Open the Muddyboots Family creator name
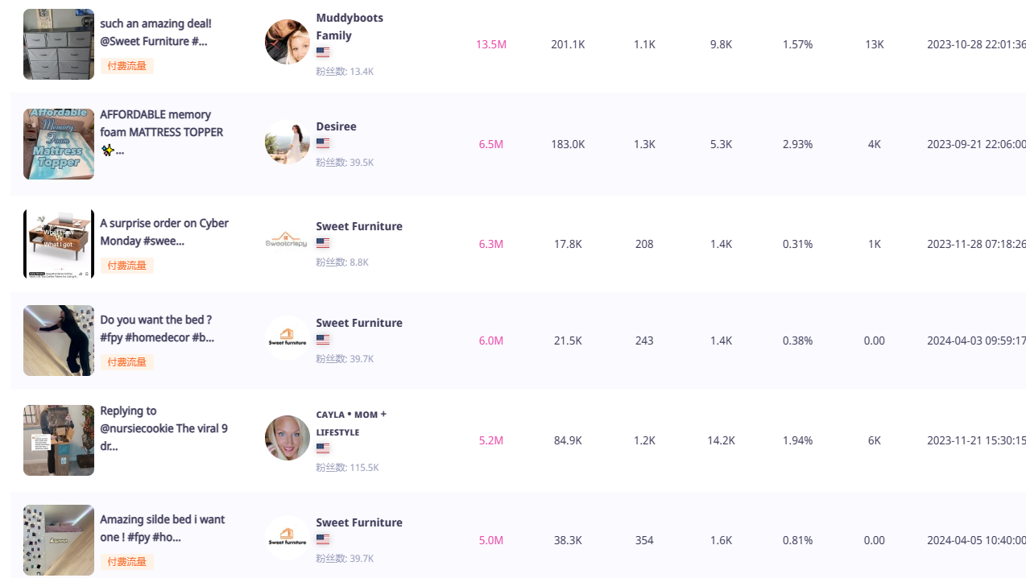Image resolution: width=1026 pixels, height=578 pixels. 350,27
